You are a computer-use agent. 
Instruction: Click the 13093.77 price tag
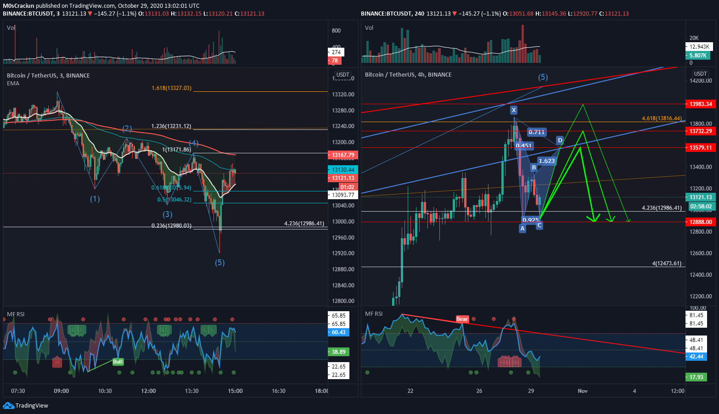coord(343,195)
